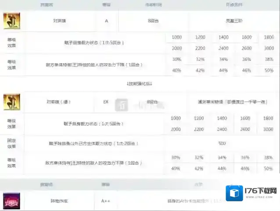
Task: Select '1800' in the rank EX skill table
Action: [268, 118]
